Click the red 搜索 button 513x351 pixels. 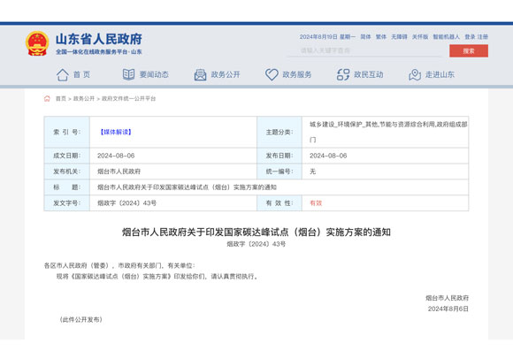(x=469, y=51)
